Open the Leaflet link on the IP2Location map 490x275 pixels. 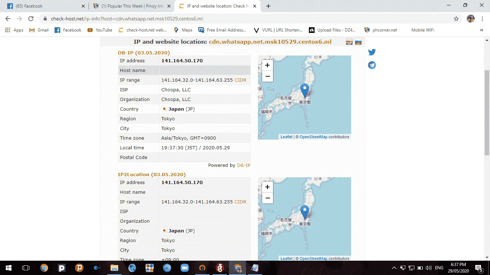point(286,259)
